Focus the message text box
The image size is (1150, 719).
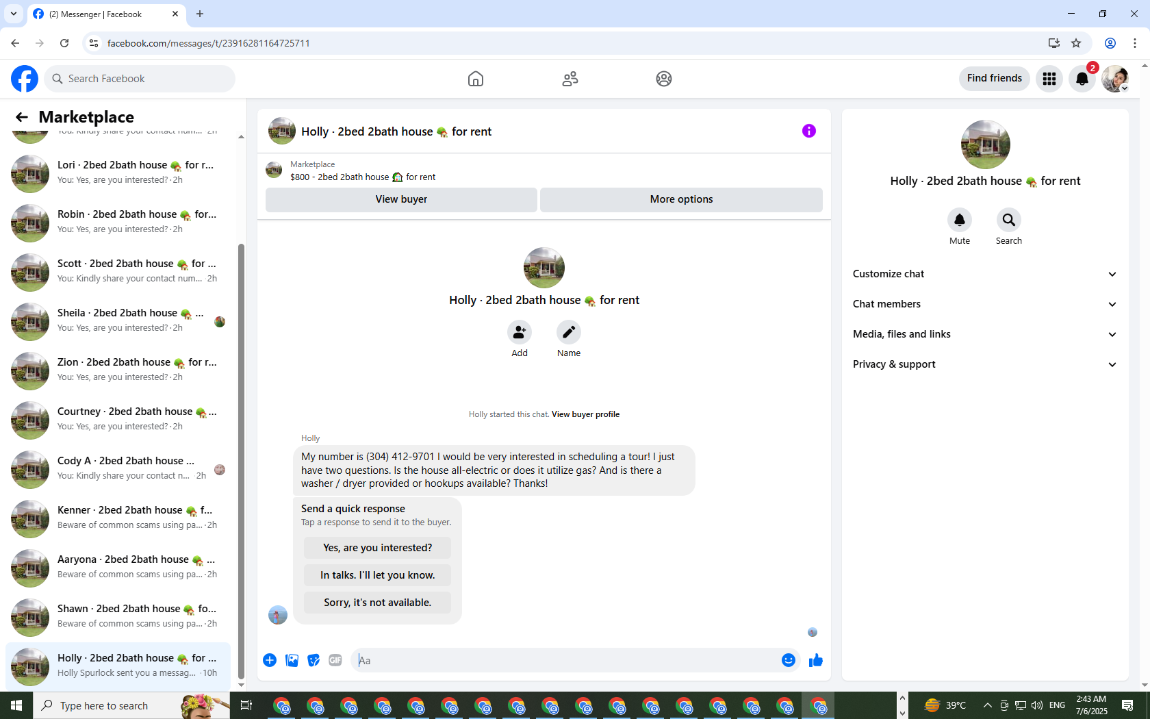click(565, 660)
